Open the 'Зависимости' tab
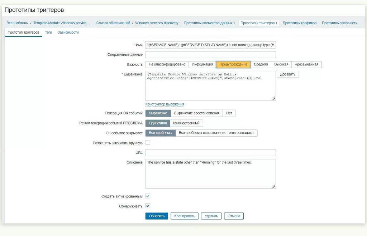This screenshot has height=236, width=367. coord(68,32)
